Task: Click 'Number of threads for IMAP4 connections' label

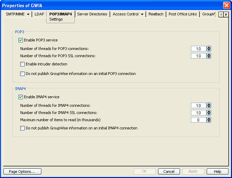Action: coord(55,105)
